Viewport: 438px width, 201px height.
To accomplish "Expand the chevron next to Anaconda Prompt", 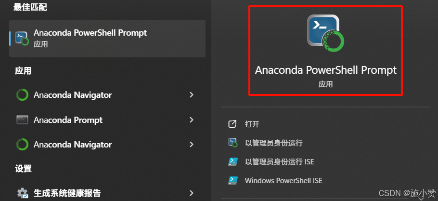I will 192,120.
